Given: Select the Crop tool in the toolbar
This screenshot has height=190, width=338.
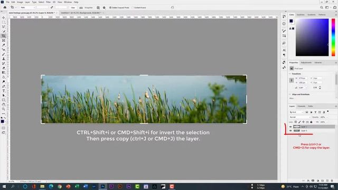Looking at the screenshot, I should tap(4, 36).
